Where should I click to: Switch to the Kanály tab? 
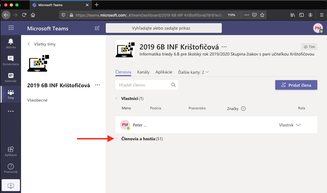143,72
